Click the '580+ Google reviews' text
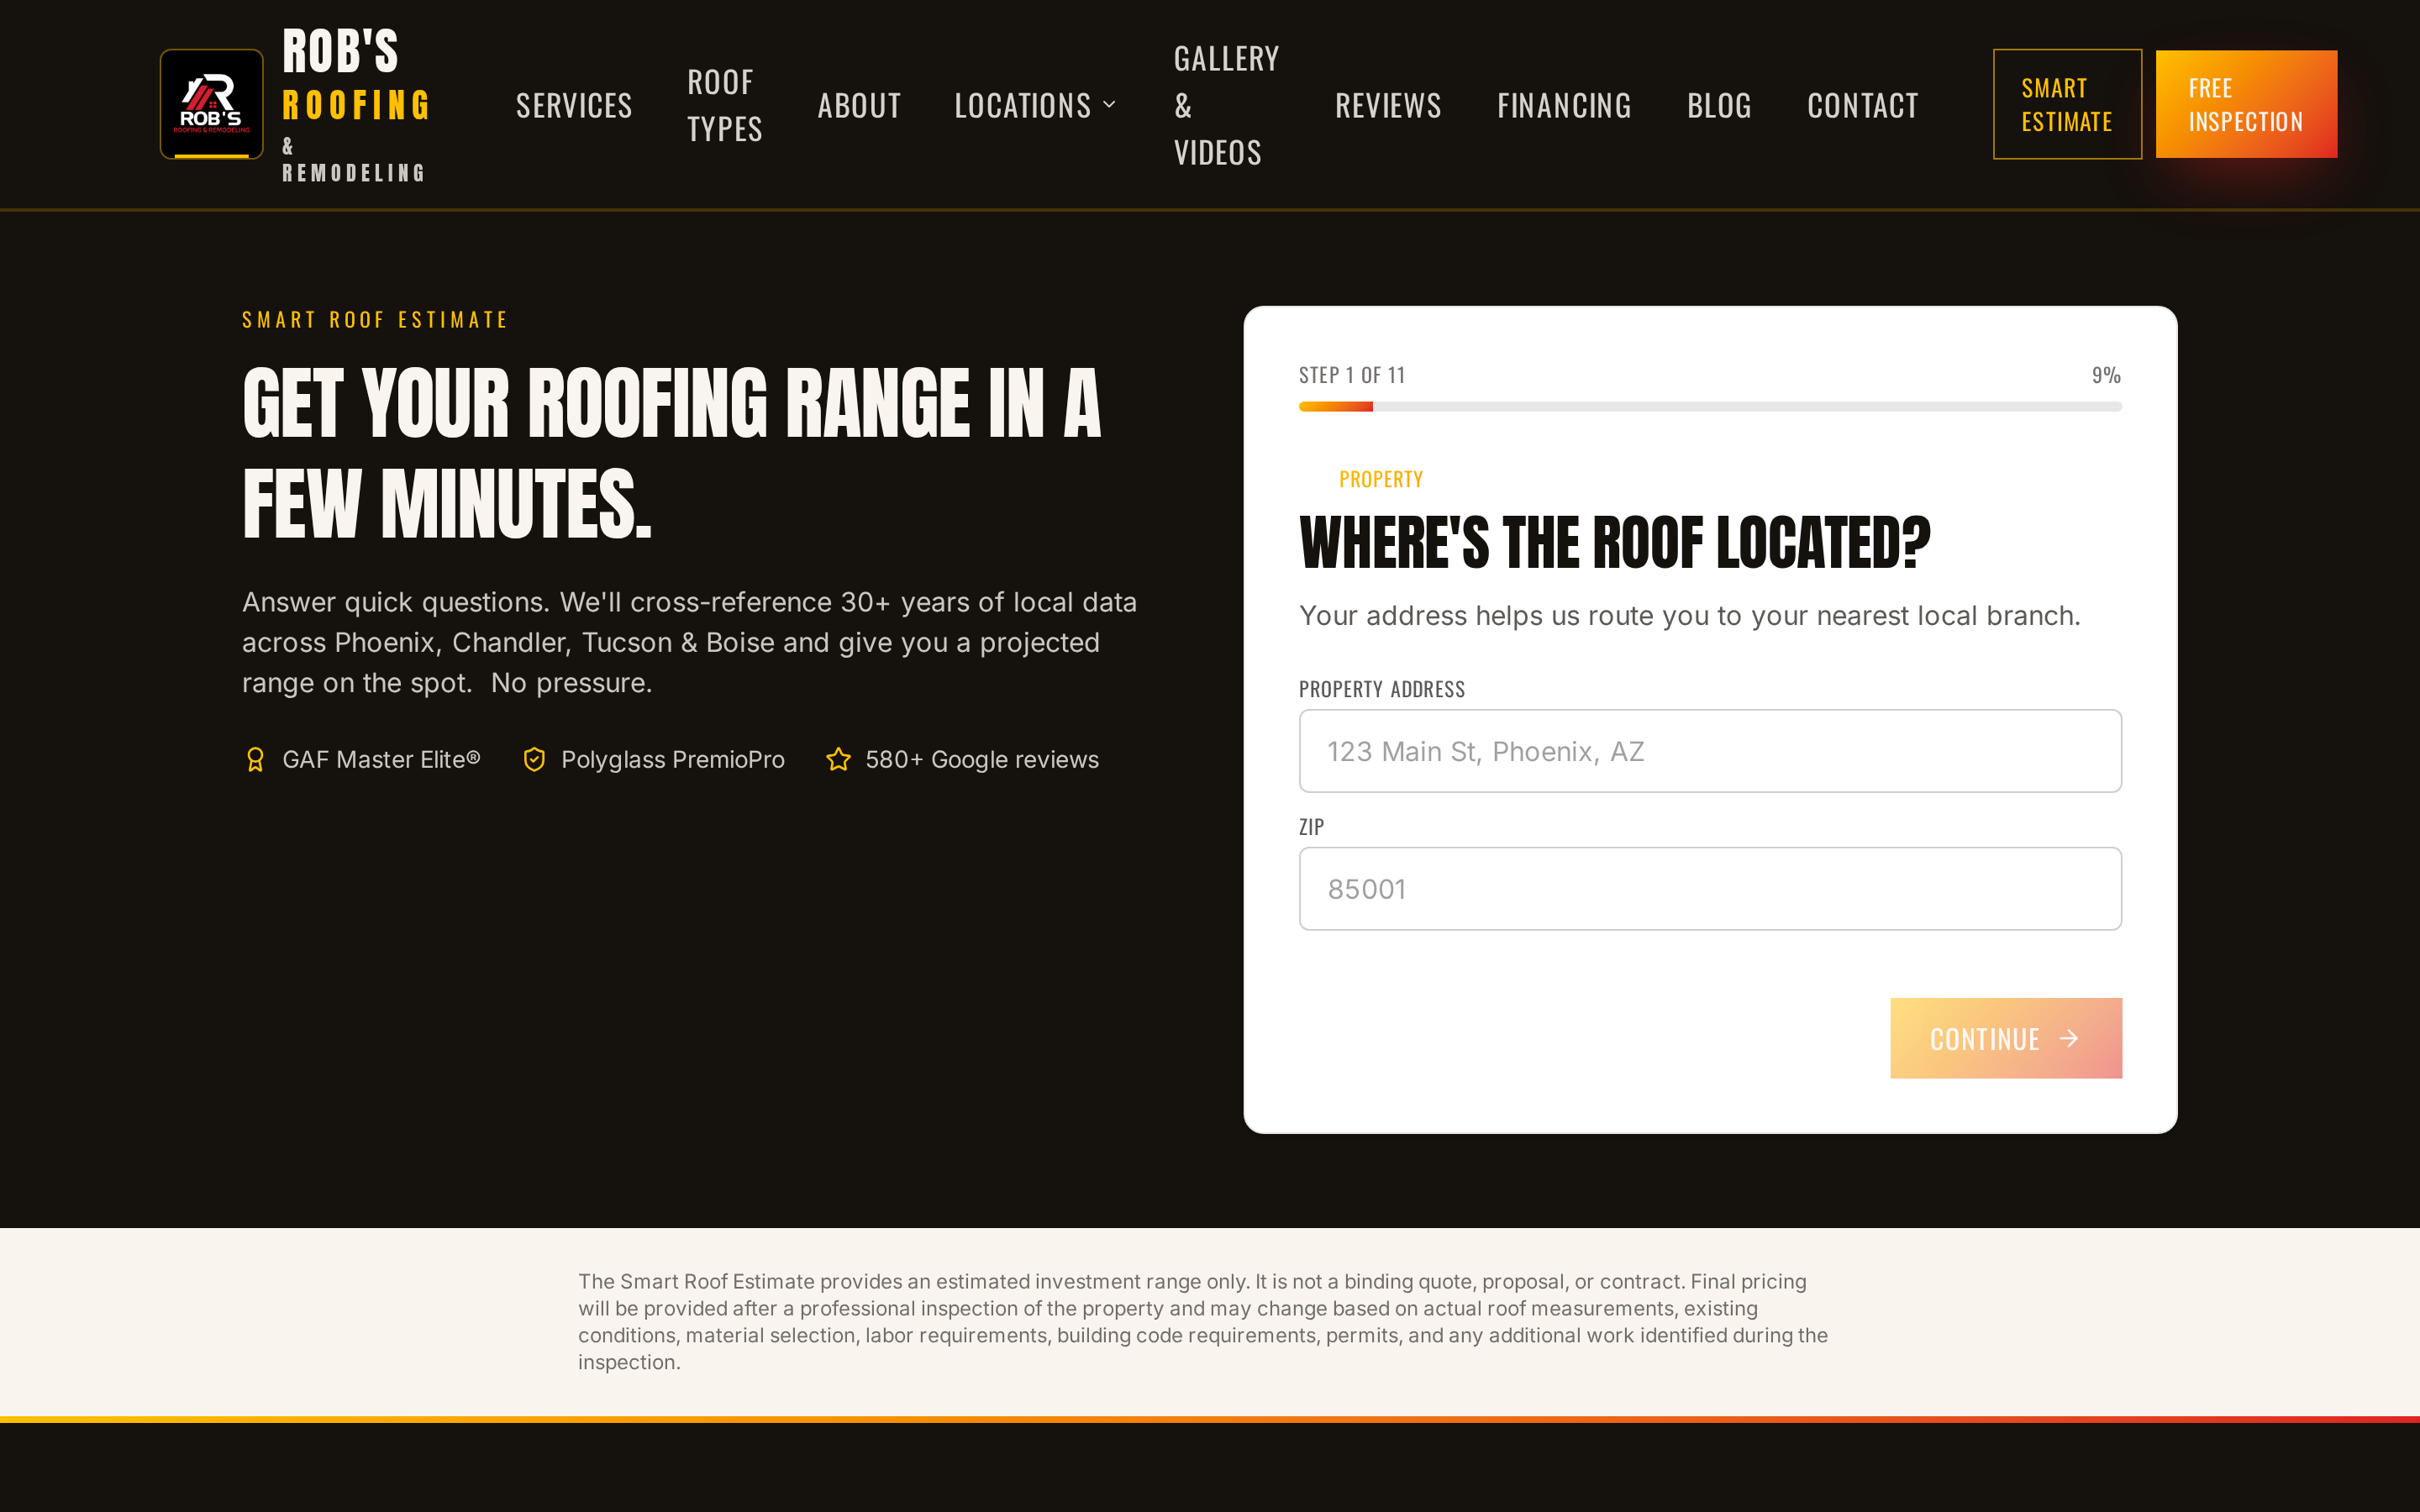 coord(982,760)
